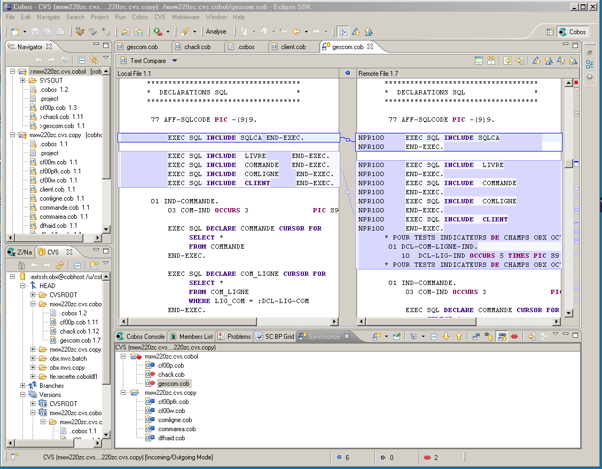Click the yellow down arrow in Synchronize toolbar
Screen dimensions: 602x469
click(x=446, y=337)
